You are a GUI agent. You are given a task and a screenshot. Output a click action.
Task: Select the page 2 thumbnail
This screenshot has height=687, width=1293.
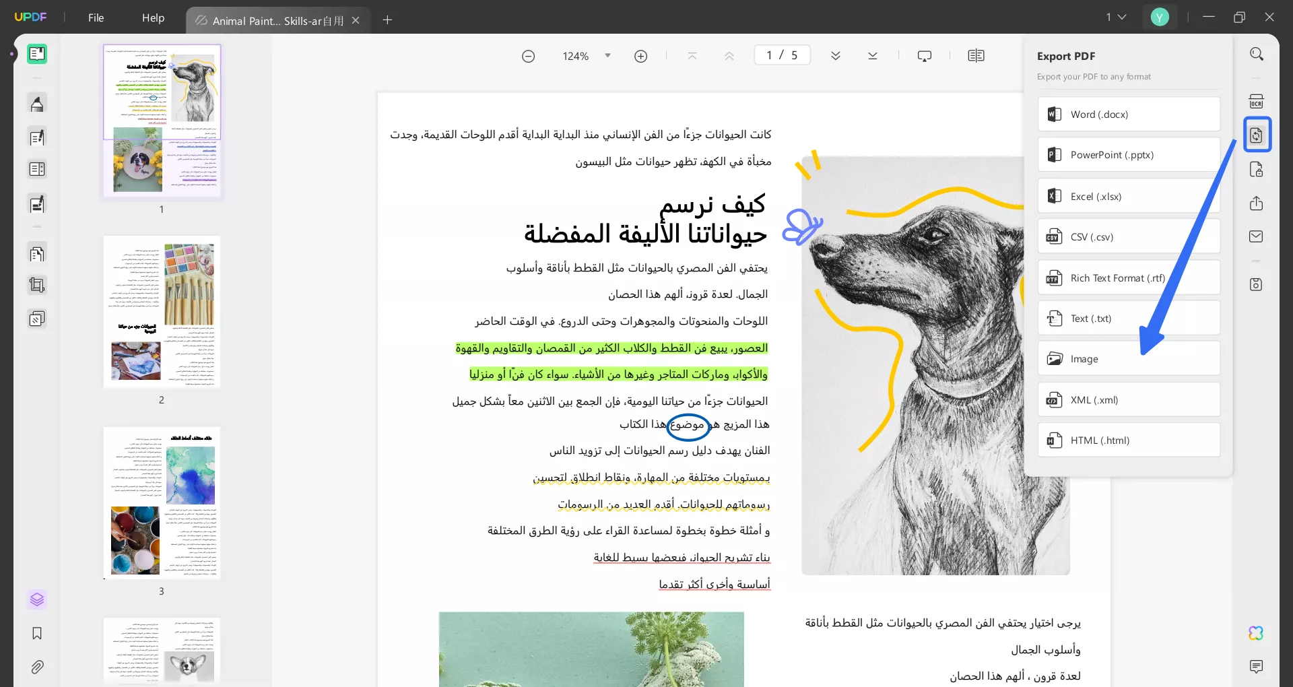coord(161,312)
